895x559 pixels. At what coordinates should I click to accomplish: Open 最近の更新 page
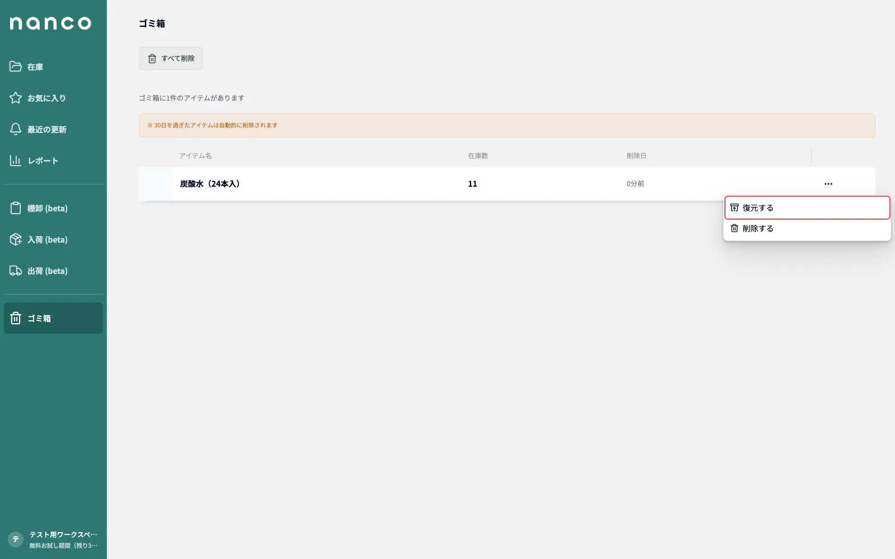tap(53, 129)
